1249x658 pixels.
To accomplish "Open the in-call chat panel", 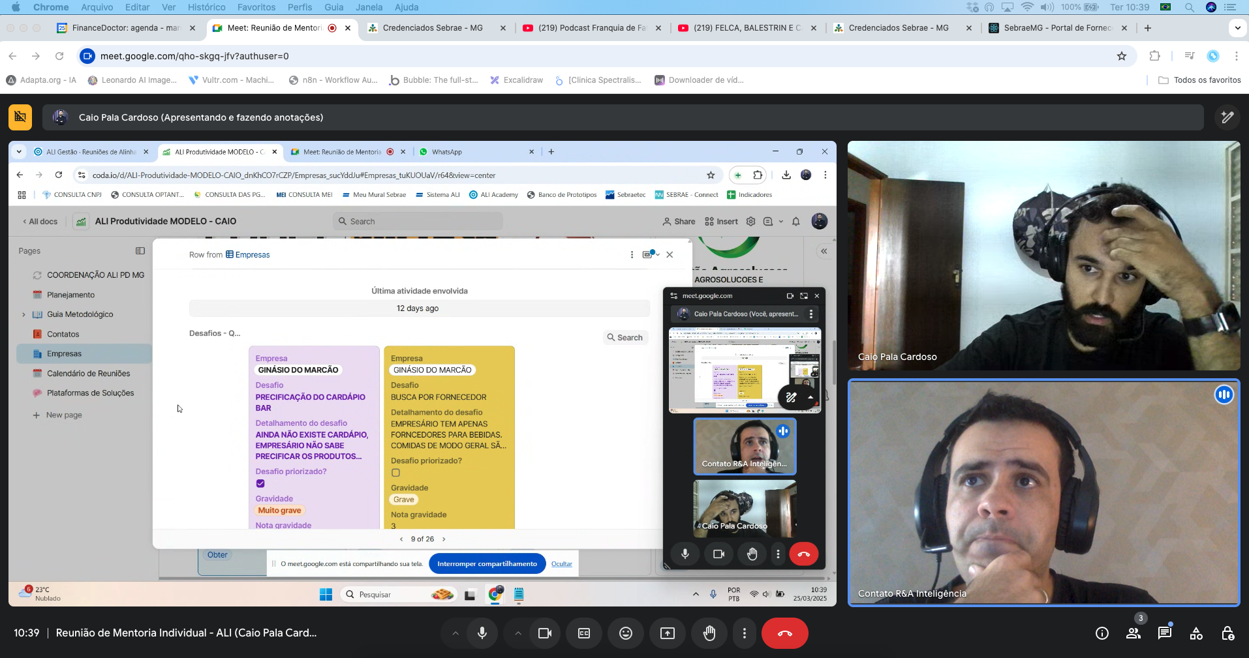I will point(1165,633).
